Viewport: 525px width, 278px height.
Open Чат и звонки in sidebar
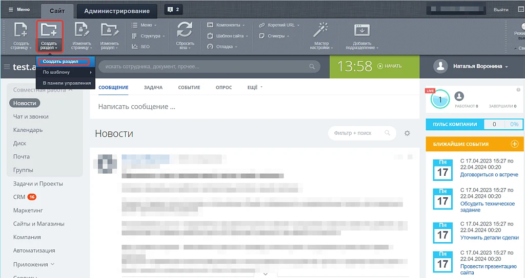point(31,117)
